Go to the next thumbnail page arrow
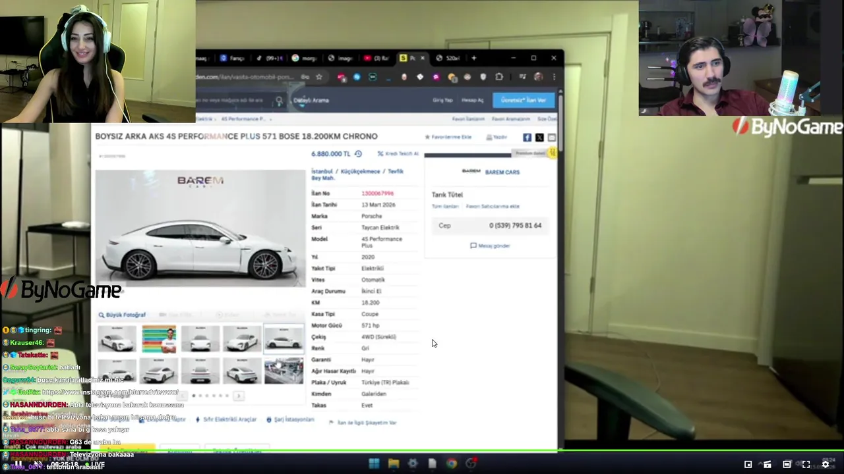 [239, 396]
